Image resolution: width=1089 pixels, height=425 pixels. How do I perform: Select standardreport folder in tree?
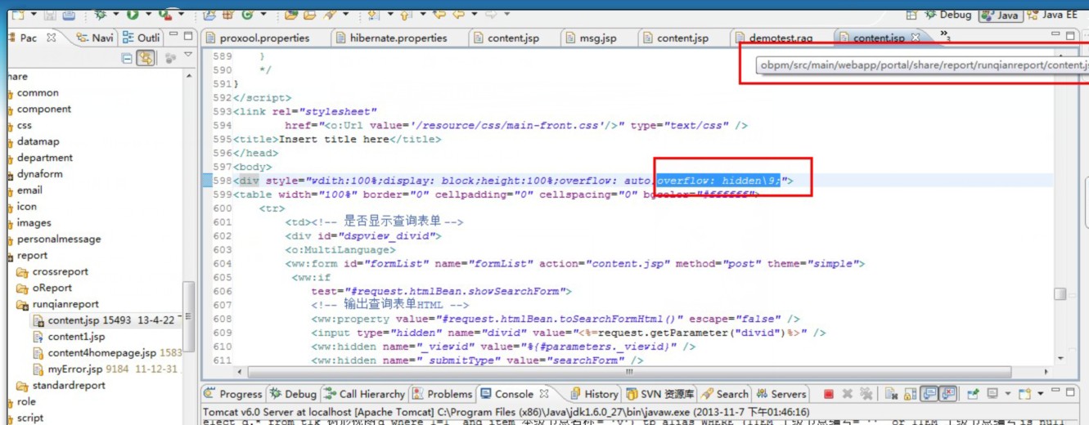click(x=61, y=386)
